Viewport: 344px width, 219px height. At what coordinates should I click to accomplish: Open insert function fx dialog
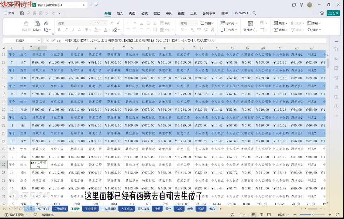(x=59, y=40)
